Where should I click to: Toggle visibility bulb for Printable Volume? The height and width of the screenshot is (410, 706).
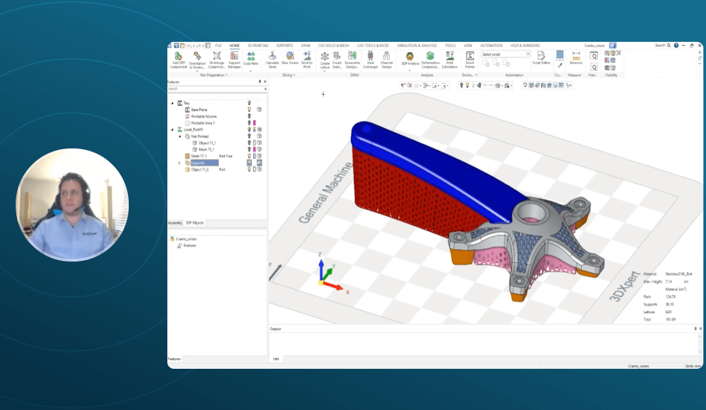[249, 116]
